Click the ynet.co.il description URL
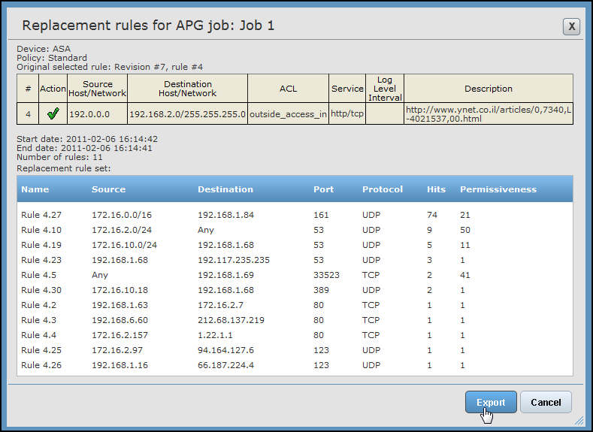The height and width of the screenshot is (432, 593). click(x=487, y=113)
